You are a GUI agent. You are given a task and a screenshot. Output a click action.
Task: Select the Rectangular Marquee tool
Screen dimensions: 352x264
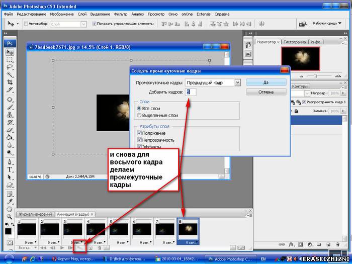10,60
